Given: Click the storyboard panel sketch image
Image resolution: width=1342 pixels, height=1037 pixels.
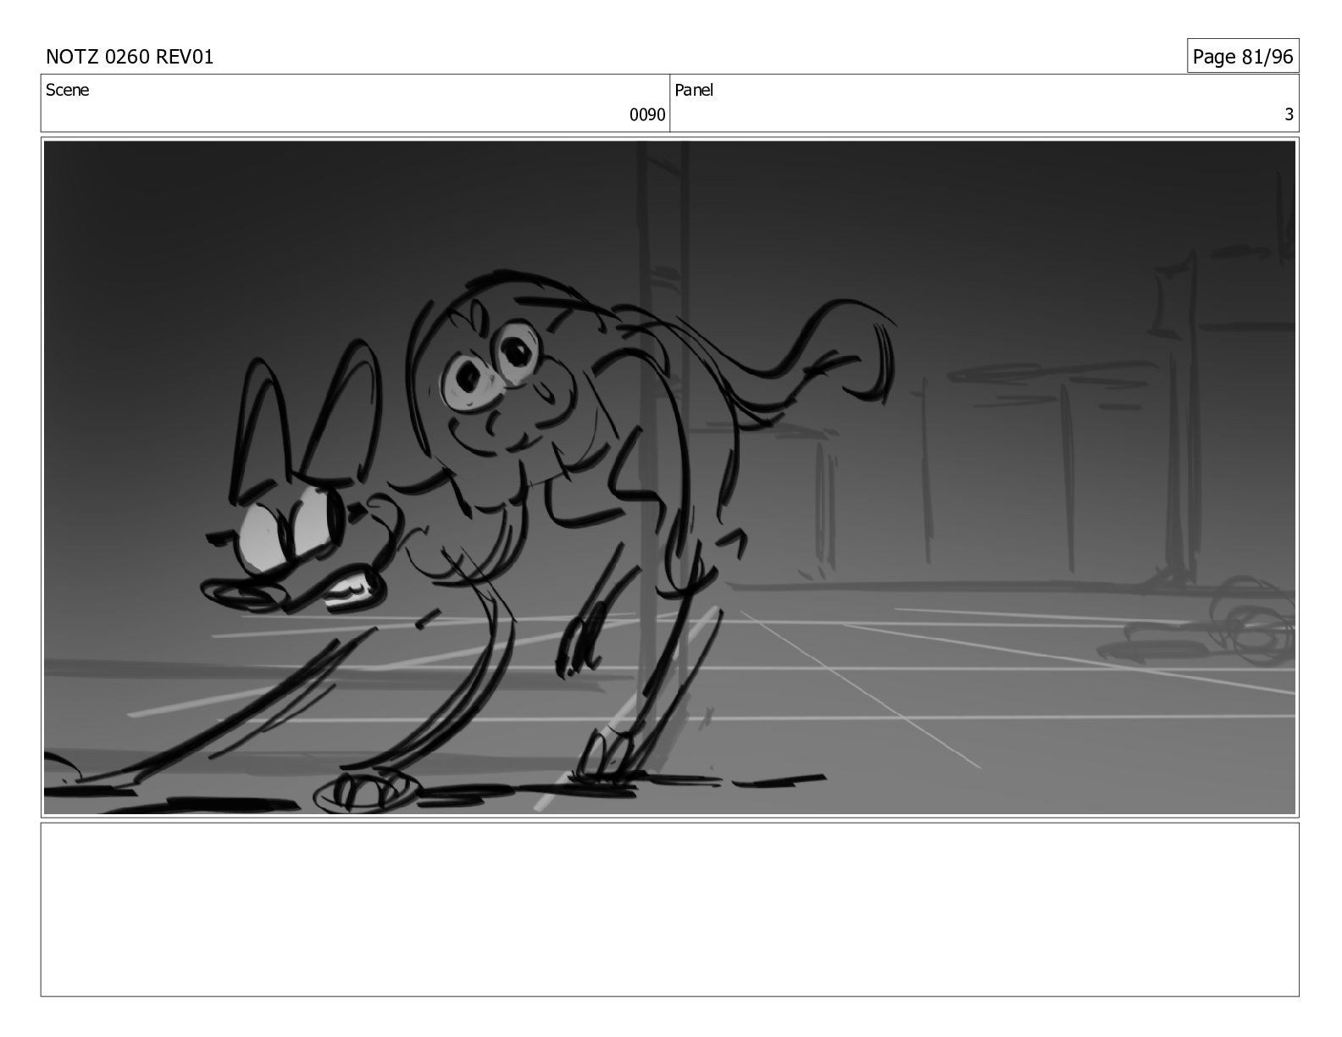Looking at the screenshot, I should (669, 478).
